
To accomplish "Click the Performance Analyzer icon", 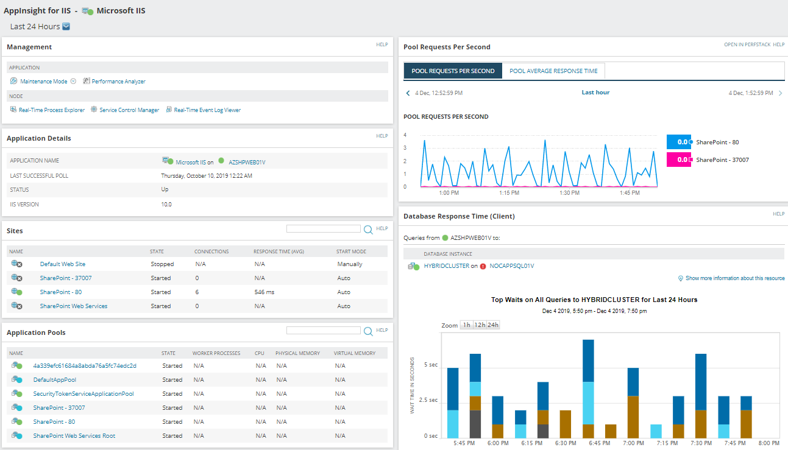I will (x=87, y=81).
